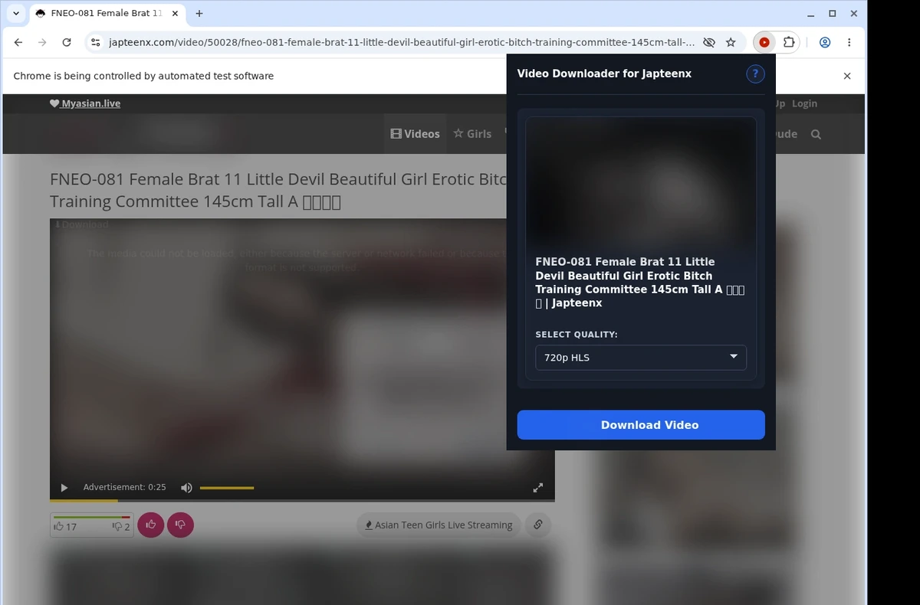Open the Extensions puzzle-piece menu
Image resolution: width=920 pixels, height=605 pixels.
tap(788, 43)
